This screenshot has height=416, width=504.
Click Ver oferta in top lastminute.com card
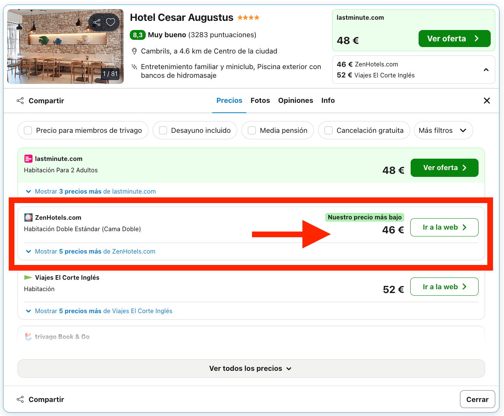454,39
